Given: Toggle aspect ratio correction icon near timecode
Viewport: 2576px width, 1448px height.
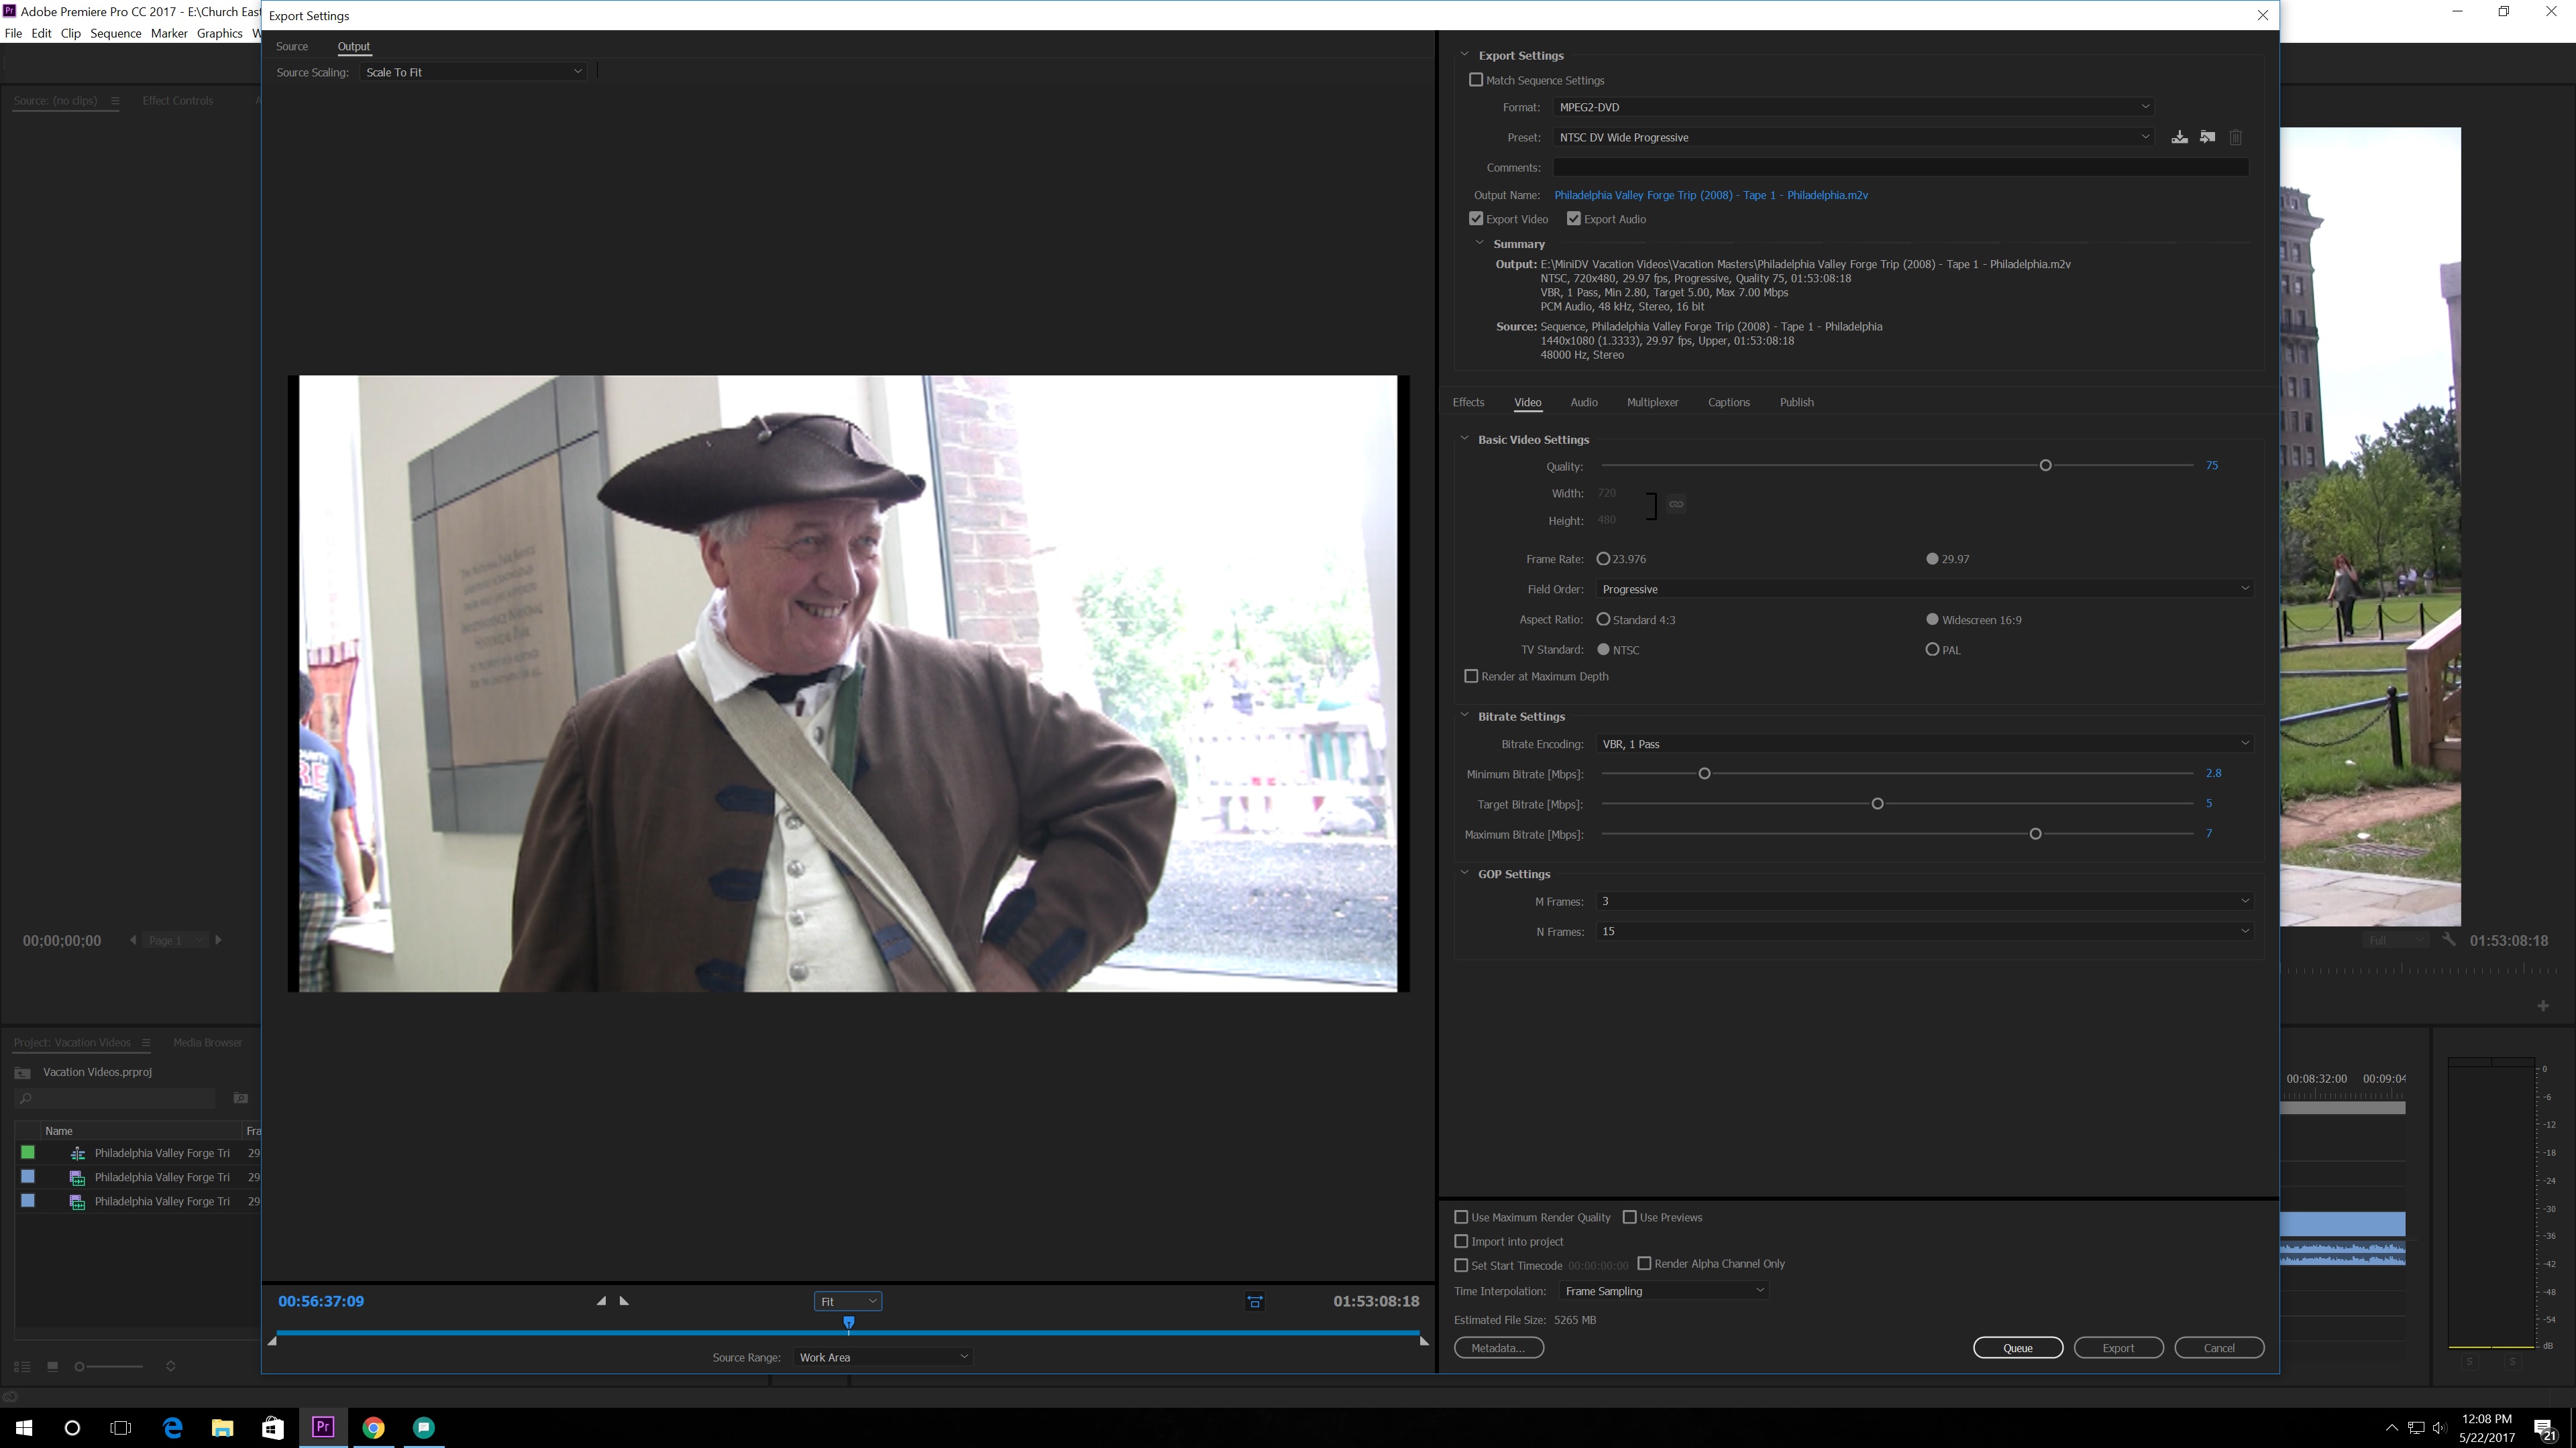Looking at the screenshot, I should [1254, 1301].
